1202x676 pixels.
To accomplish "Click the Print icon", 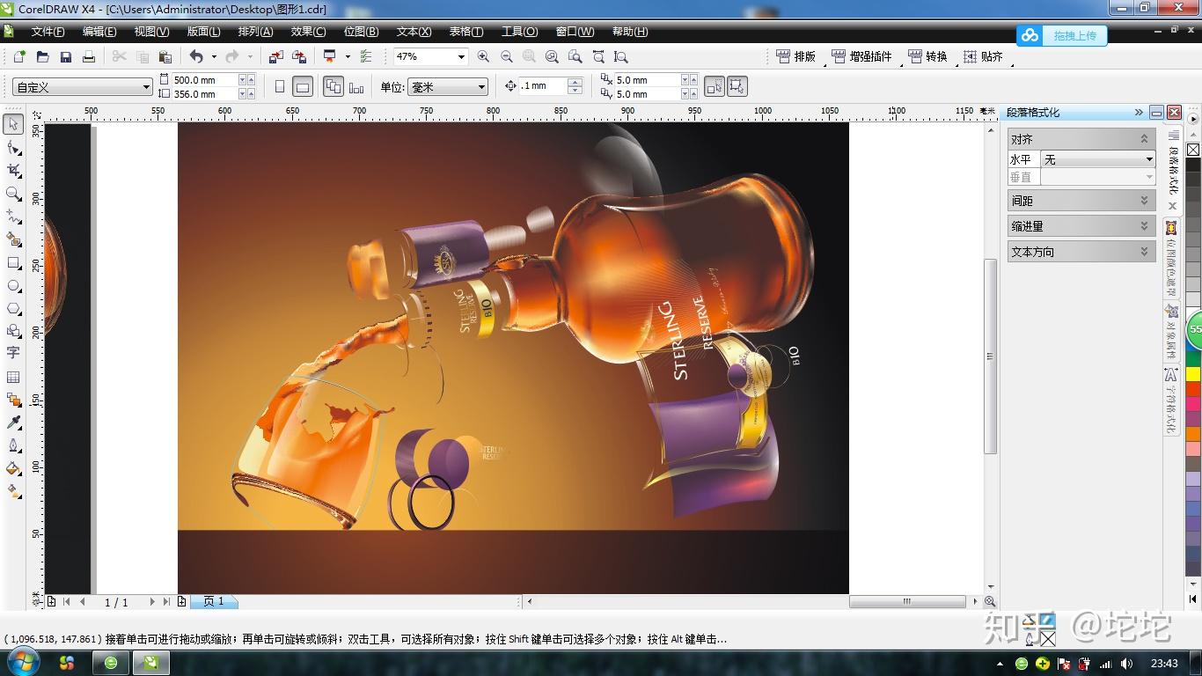I will point(88,56).
